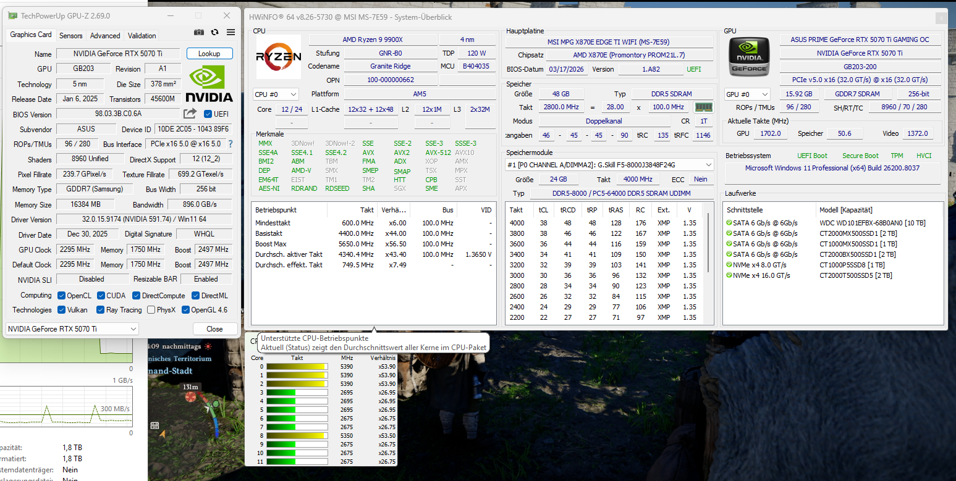956x481 pixels.
Task: Click the BIOS Version field 98.03.3B.C0.6A
Action: click(119, 114)
